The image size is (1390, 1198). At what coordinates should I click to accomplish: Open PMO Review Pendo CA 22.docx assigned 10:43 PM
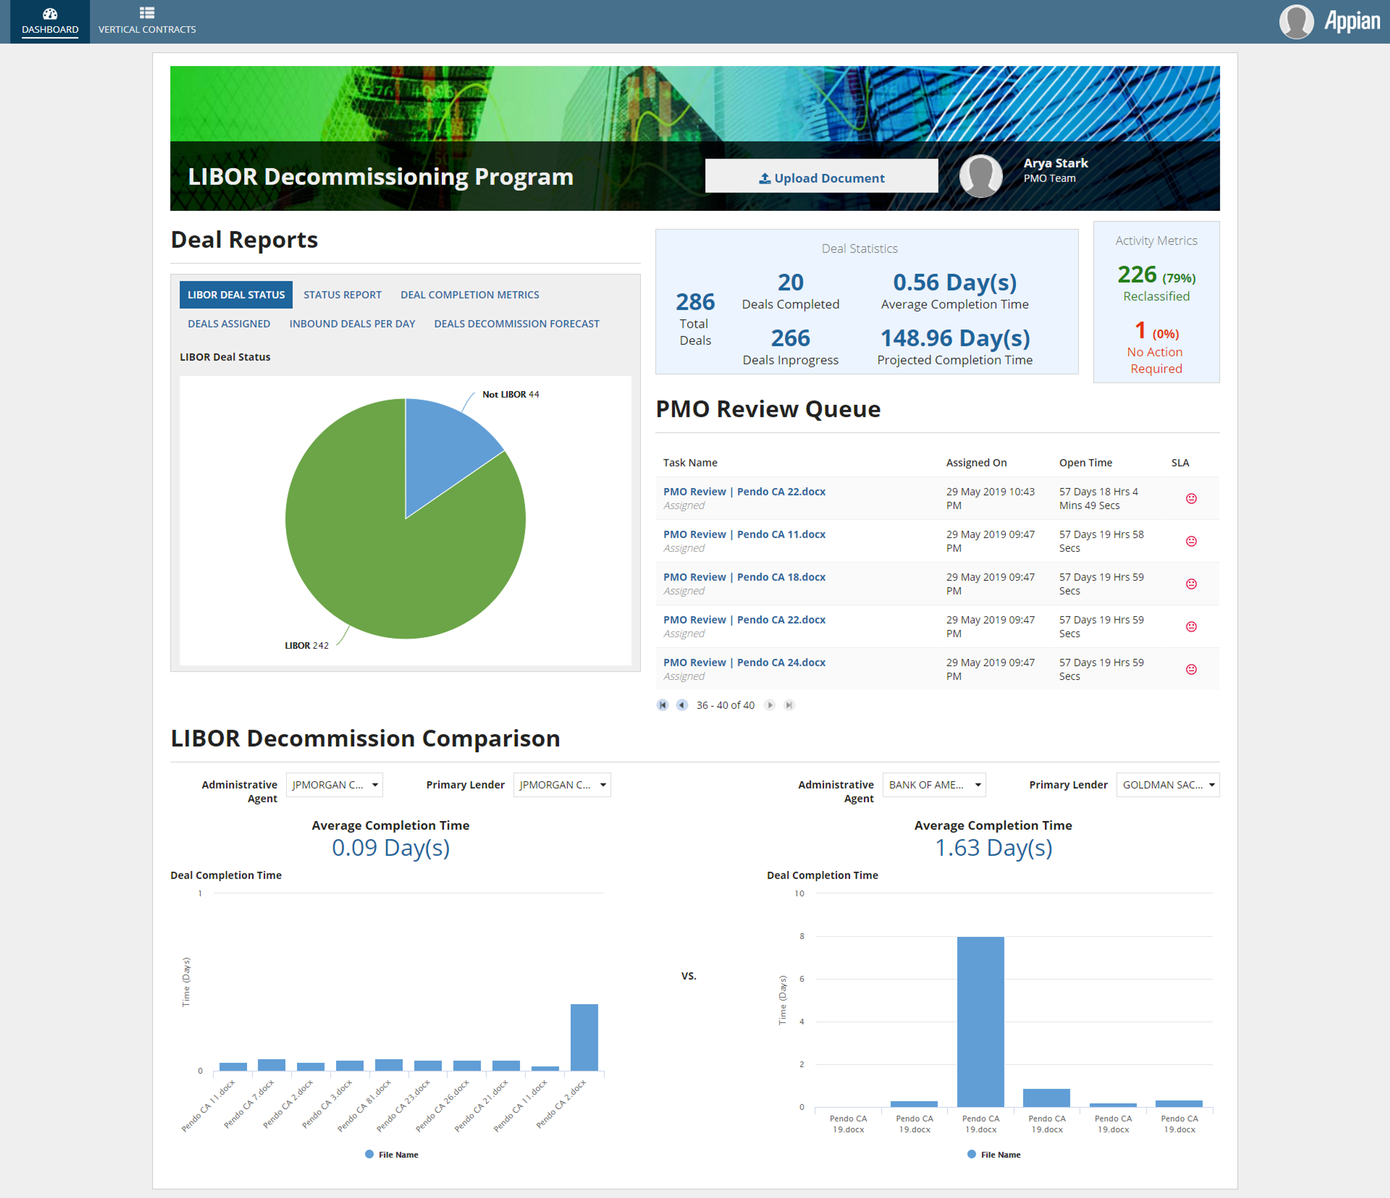(744, 492)
